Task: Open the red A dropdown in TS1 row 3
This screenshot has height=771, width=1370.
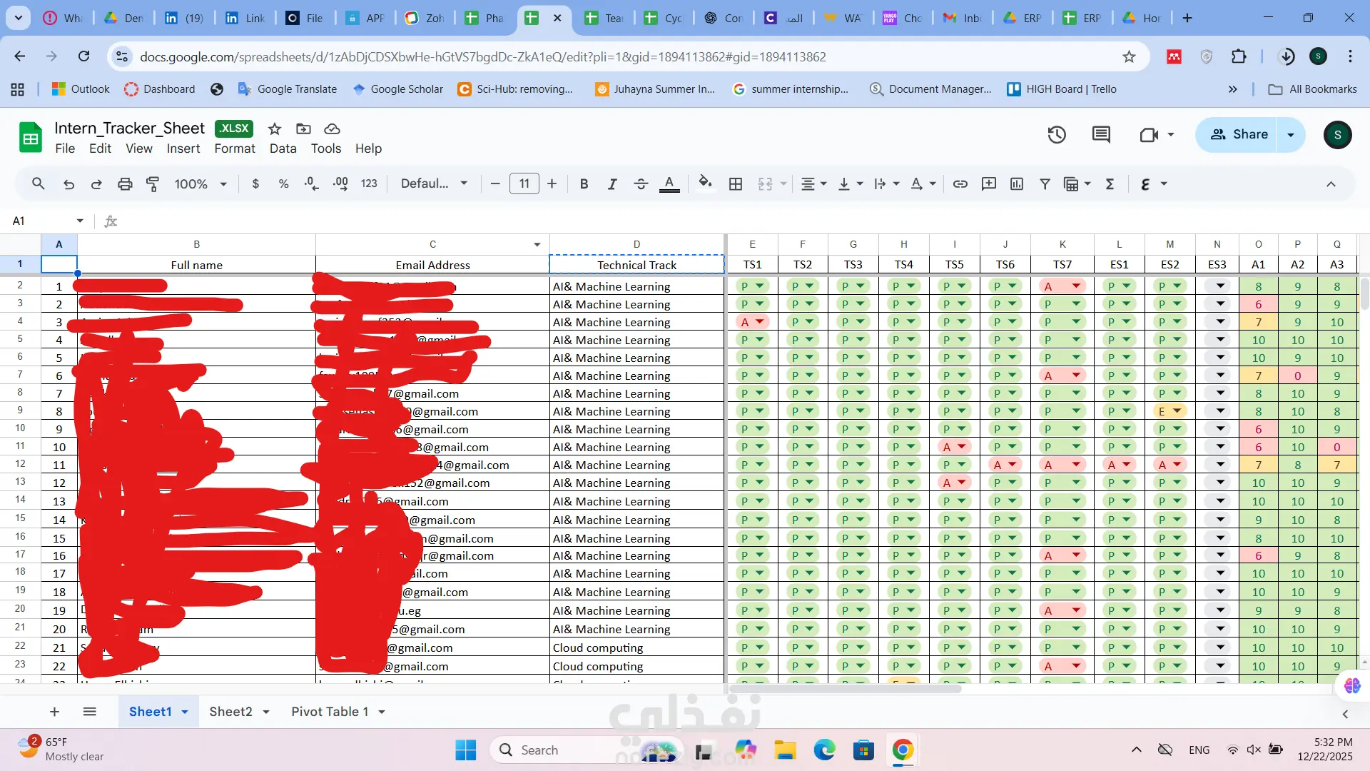Action: tap(760, 322)
